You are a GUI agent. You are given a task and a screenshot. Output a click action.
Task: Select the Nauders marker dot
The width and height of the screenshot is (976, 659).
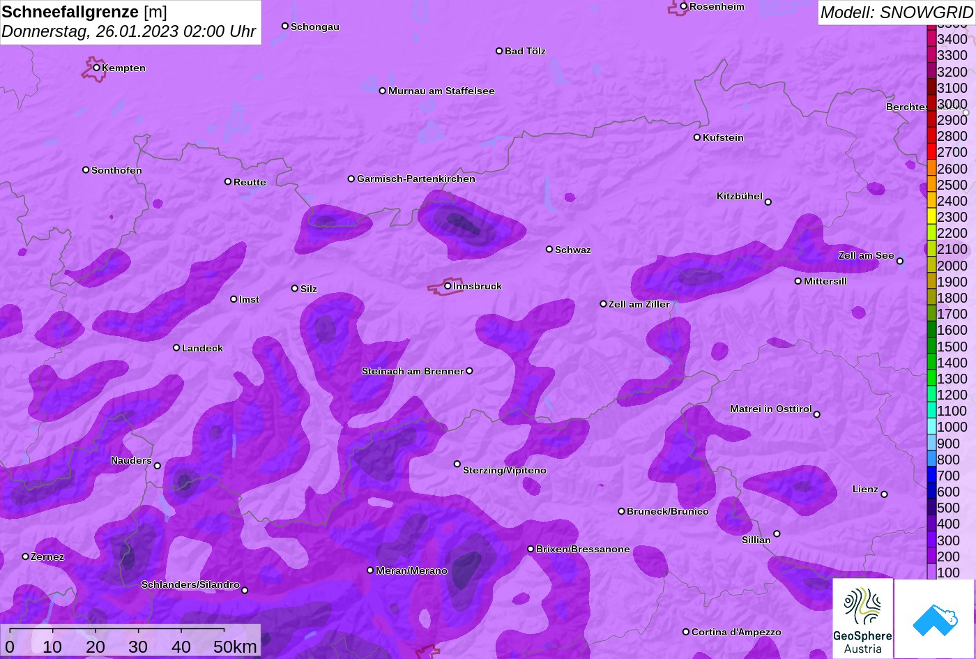157,466
